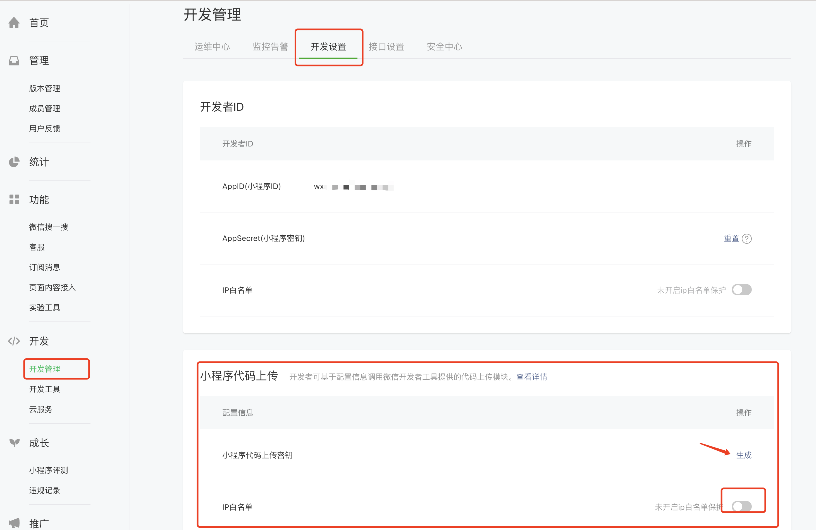
Task: Click the home icon in sidebar
Action: pos(14,23)
